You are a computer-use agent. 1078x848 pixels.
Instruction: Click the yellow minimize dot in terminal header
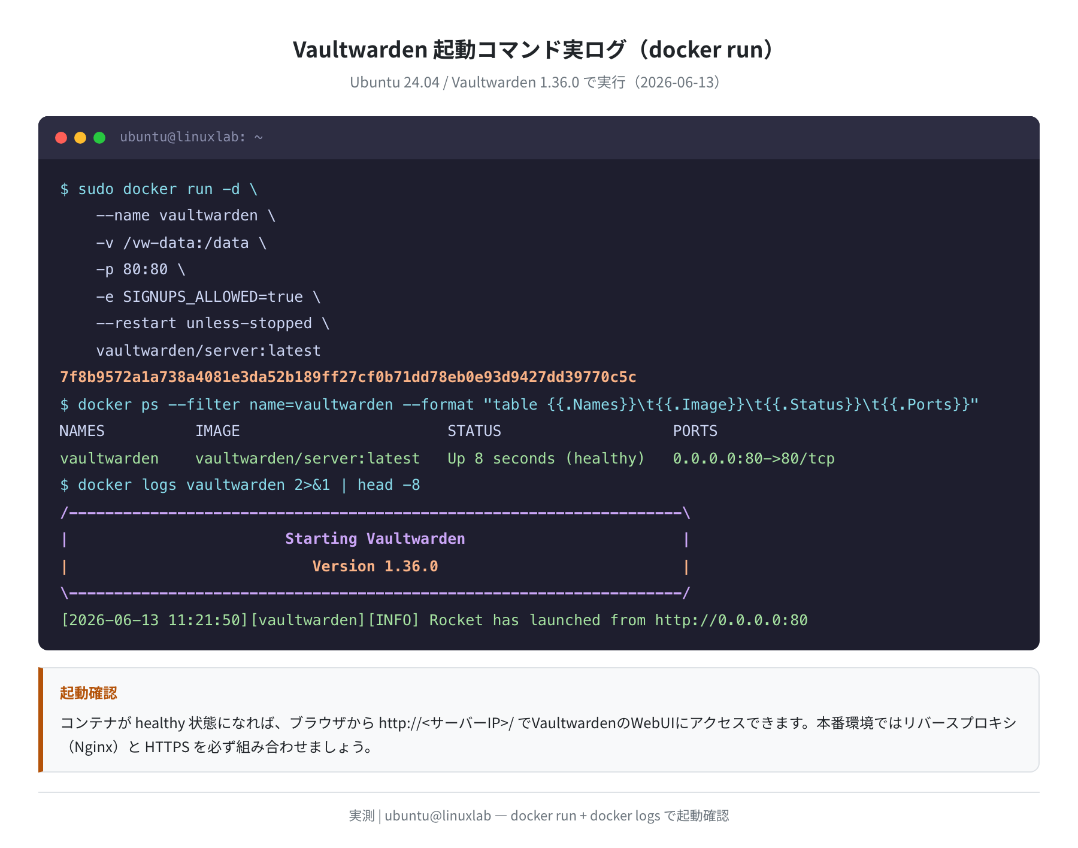click(80, 138)
